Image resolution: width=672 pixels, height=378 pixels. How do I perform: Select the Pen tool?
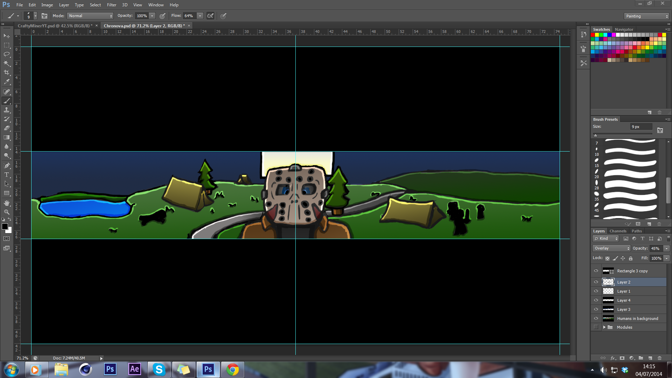7,165
